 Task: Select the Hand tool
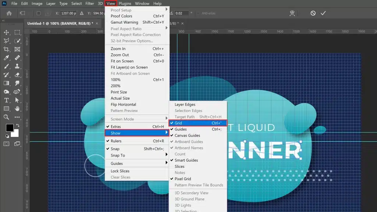tap(17, 109)
